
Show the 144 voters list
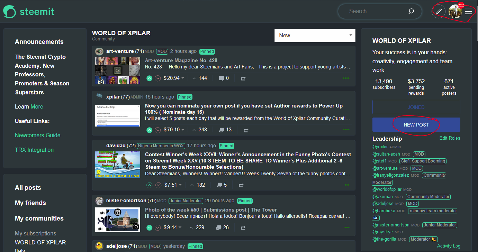199,78
